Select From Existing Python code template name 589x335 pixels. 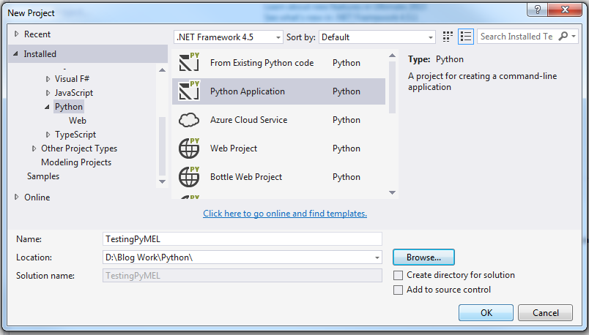262,63
